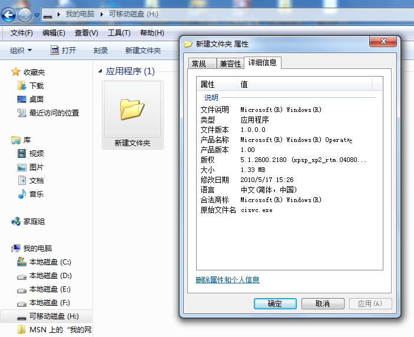Select the 文件版本 1.0.0.0 row
Screen dimensions: 414x337
click(x=290, y=130)
